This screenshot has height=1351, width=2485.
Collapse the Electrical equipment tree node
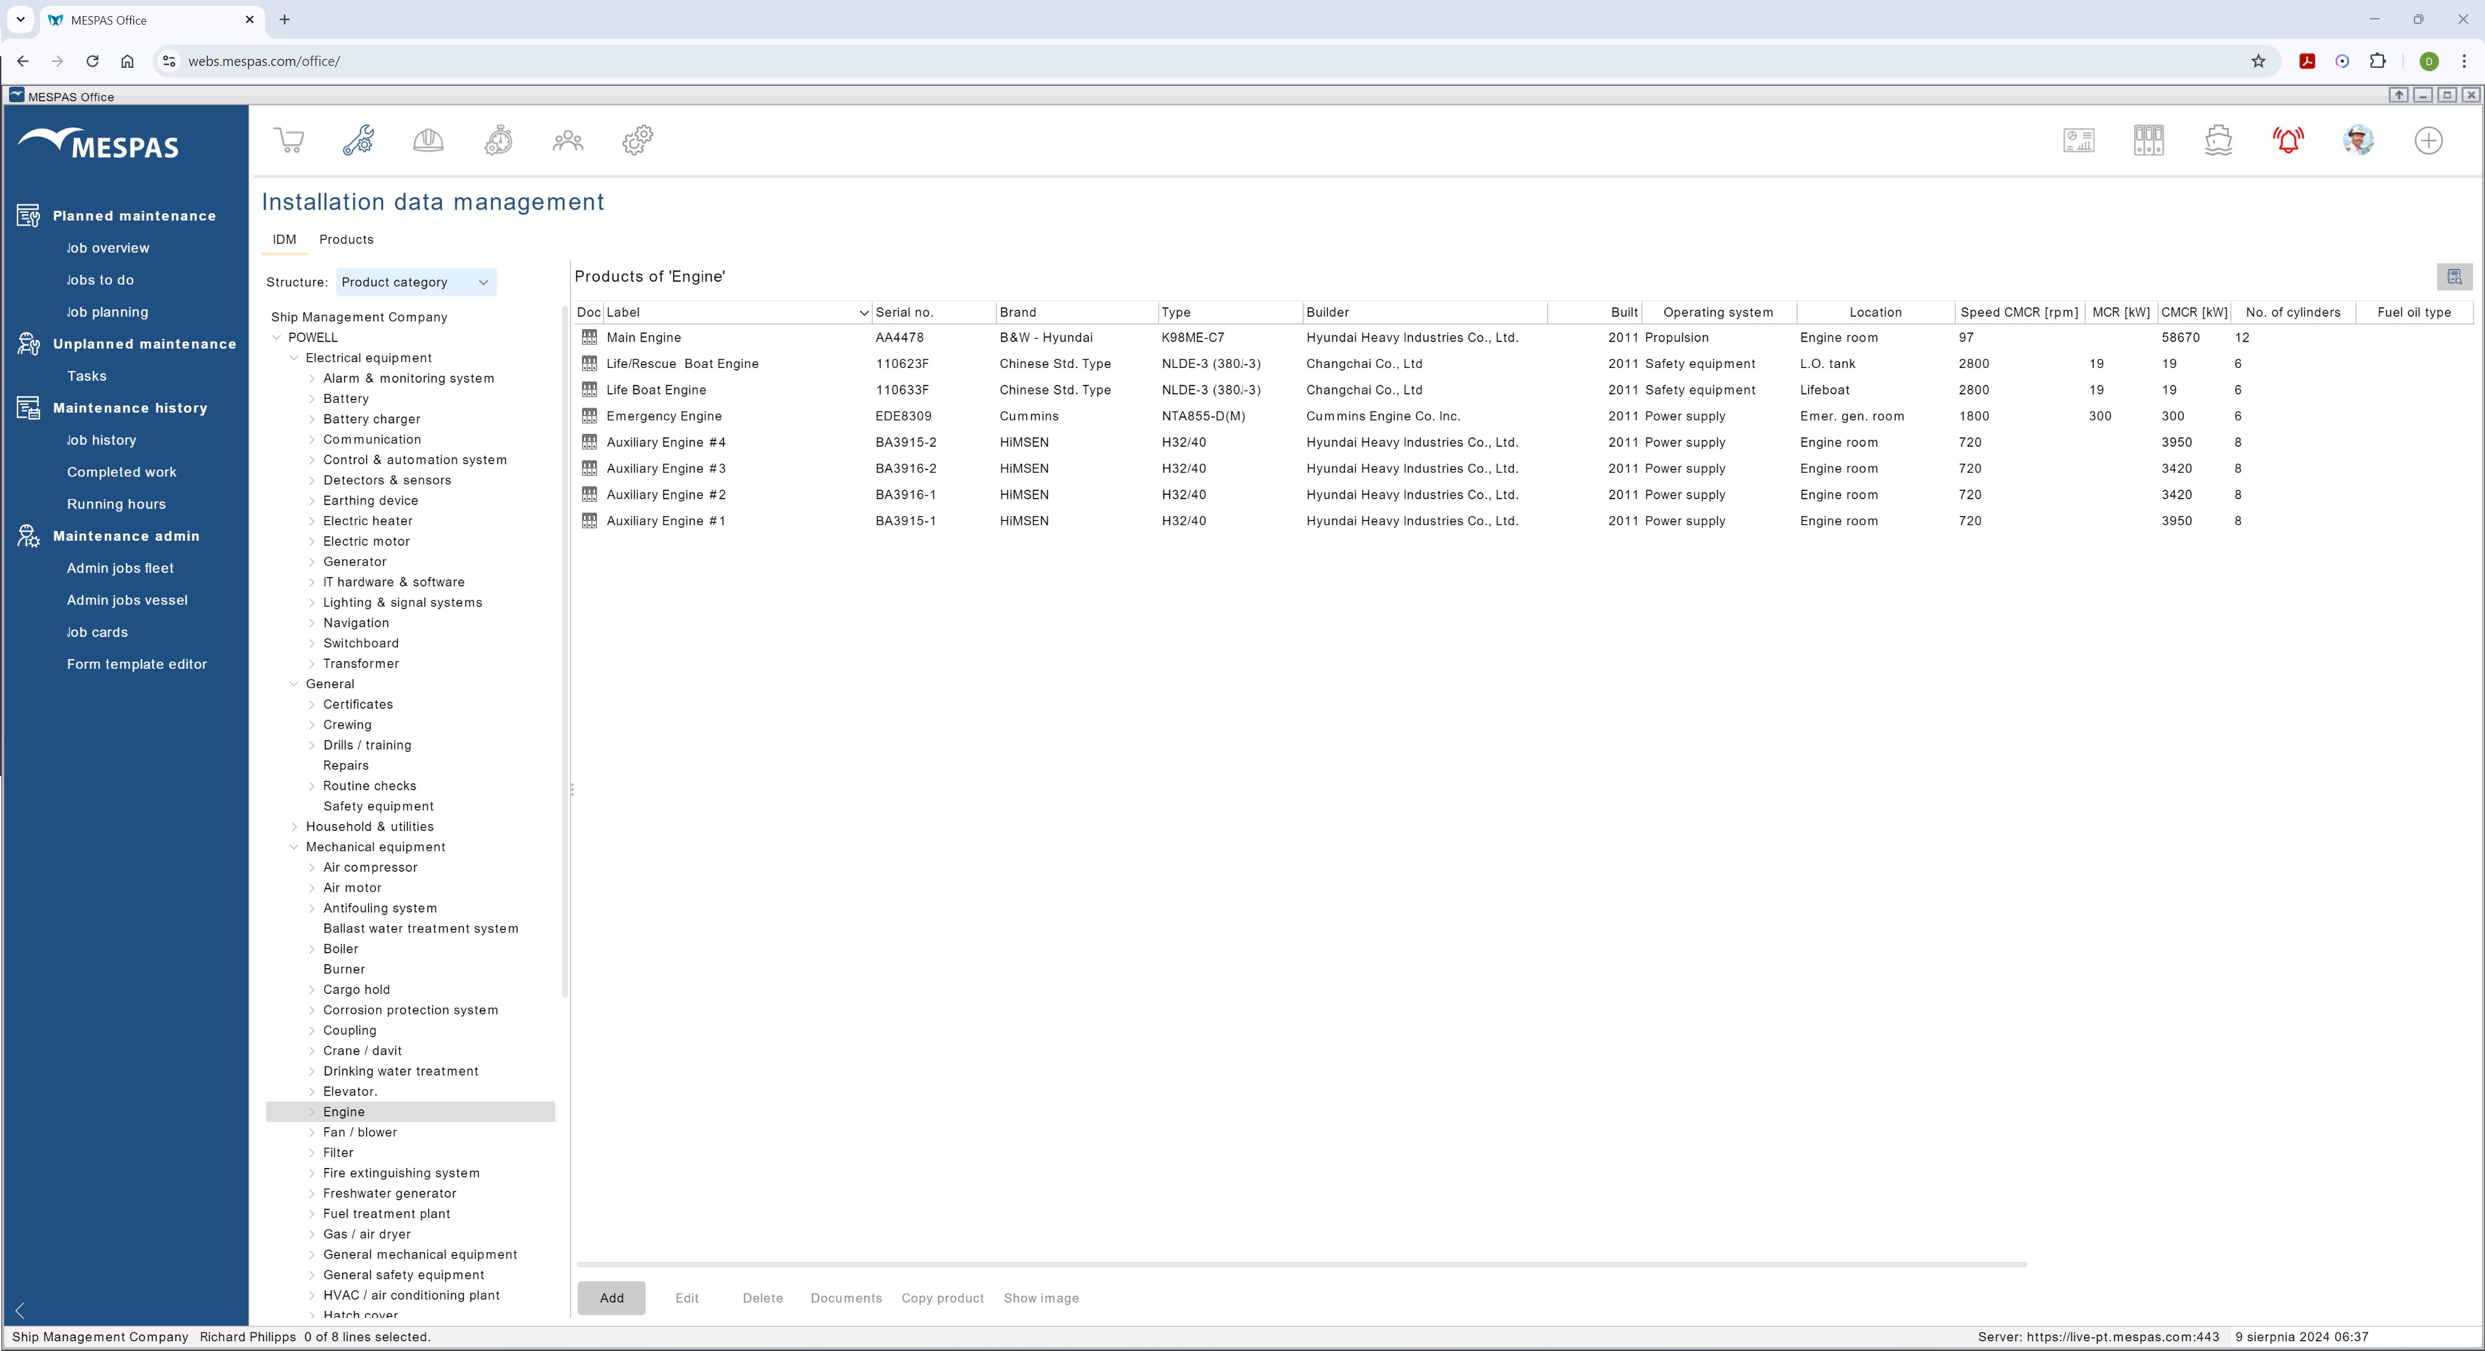[x=294, y=358]
